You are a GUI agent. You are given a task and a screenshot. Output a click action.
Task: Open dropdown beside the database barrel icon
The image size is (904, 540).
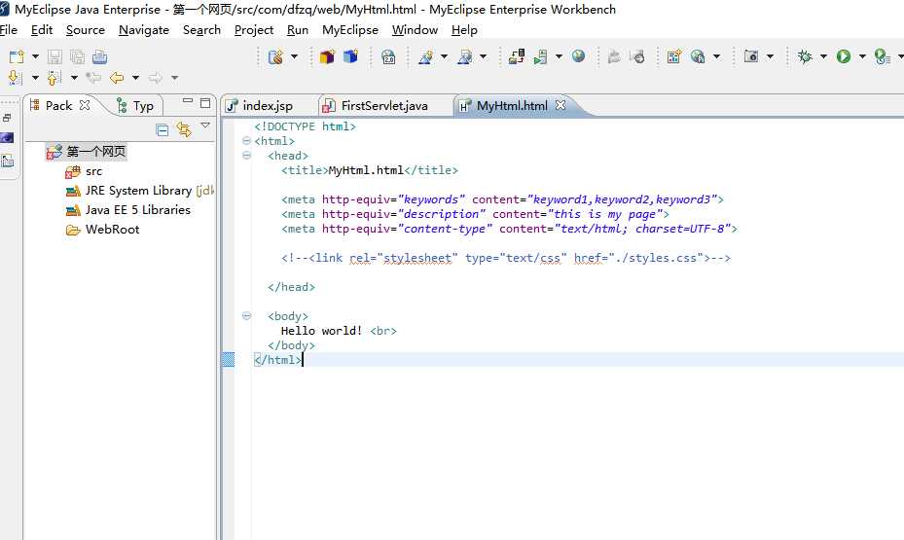pos(294,56)
